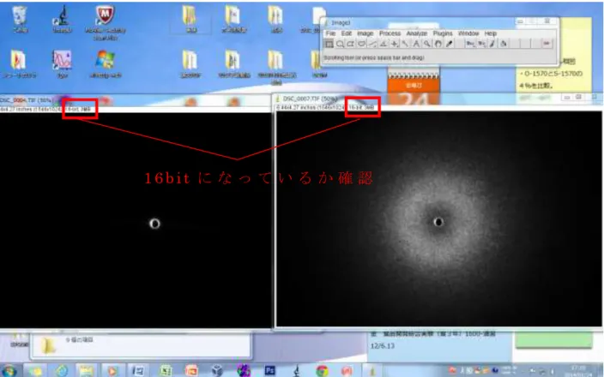Select the Point tool in ImageJ
Screen dimensions: 604x377
(x=394, y=44)
